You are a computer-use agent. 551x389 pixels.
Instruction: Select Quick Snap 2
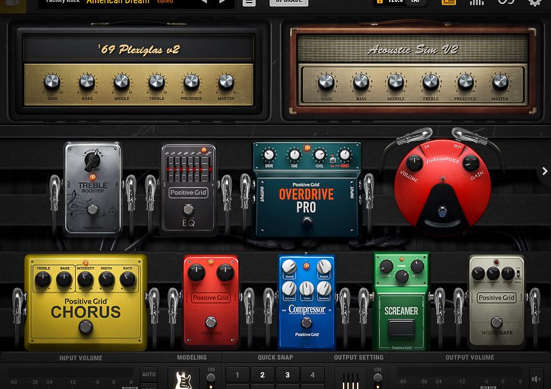263,375
